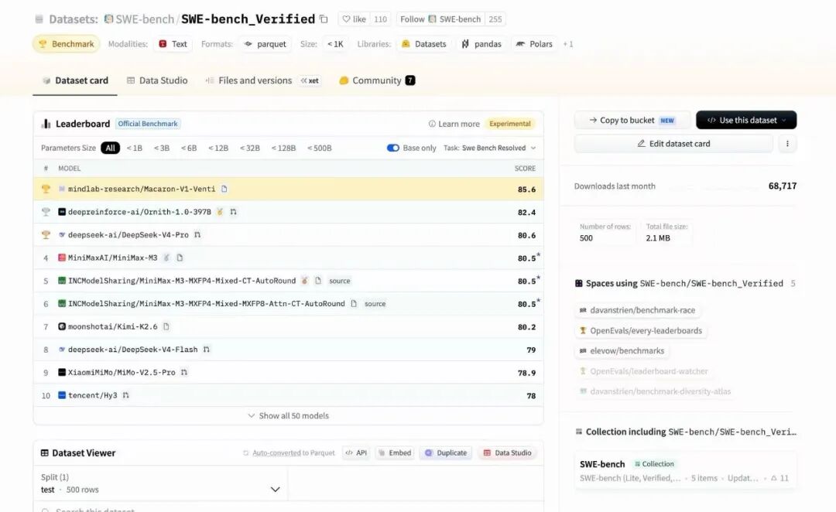Select the <128B parameter filter

coord(283,148)
